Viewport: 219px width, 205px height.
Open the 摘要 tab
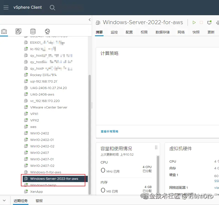click(x=99, y=32)
